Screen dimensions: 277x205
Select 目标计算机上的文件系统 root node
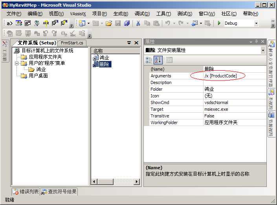click(47, 51)
